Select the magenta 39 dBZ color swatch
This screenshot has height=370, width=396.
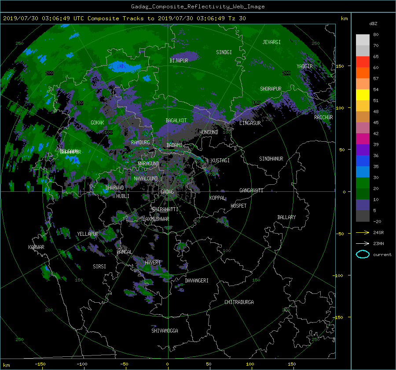(x=363, y=139)
